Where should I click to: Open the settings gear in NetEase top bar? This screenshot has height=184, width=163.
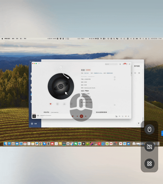click(x=120, y=64)
